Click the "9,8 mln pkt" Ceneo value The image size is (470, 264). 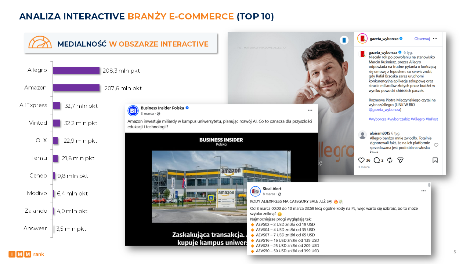(x=73, y=176)
